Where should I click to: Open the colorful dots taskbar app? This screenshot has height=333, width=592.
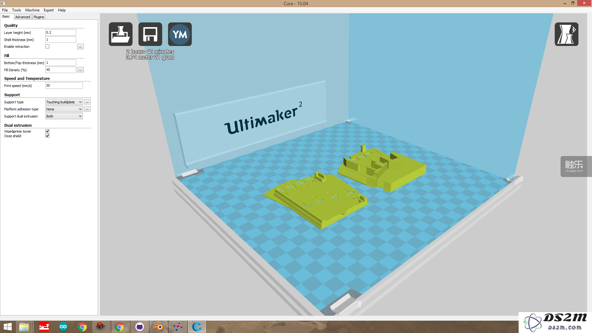[x=178, y=327]
